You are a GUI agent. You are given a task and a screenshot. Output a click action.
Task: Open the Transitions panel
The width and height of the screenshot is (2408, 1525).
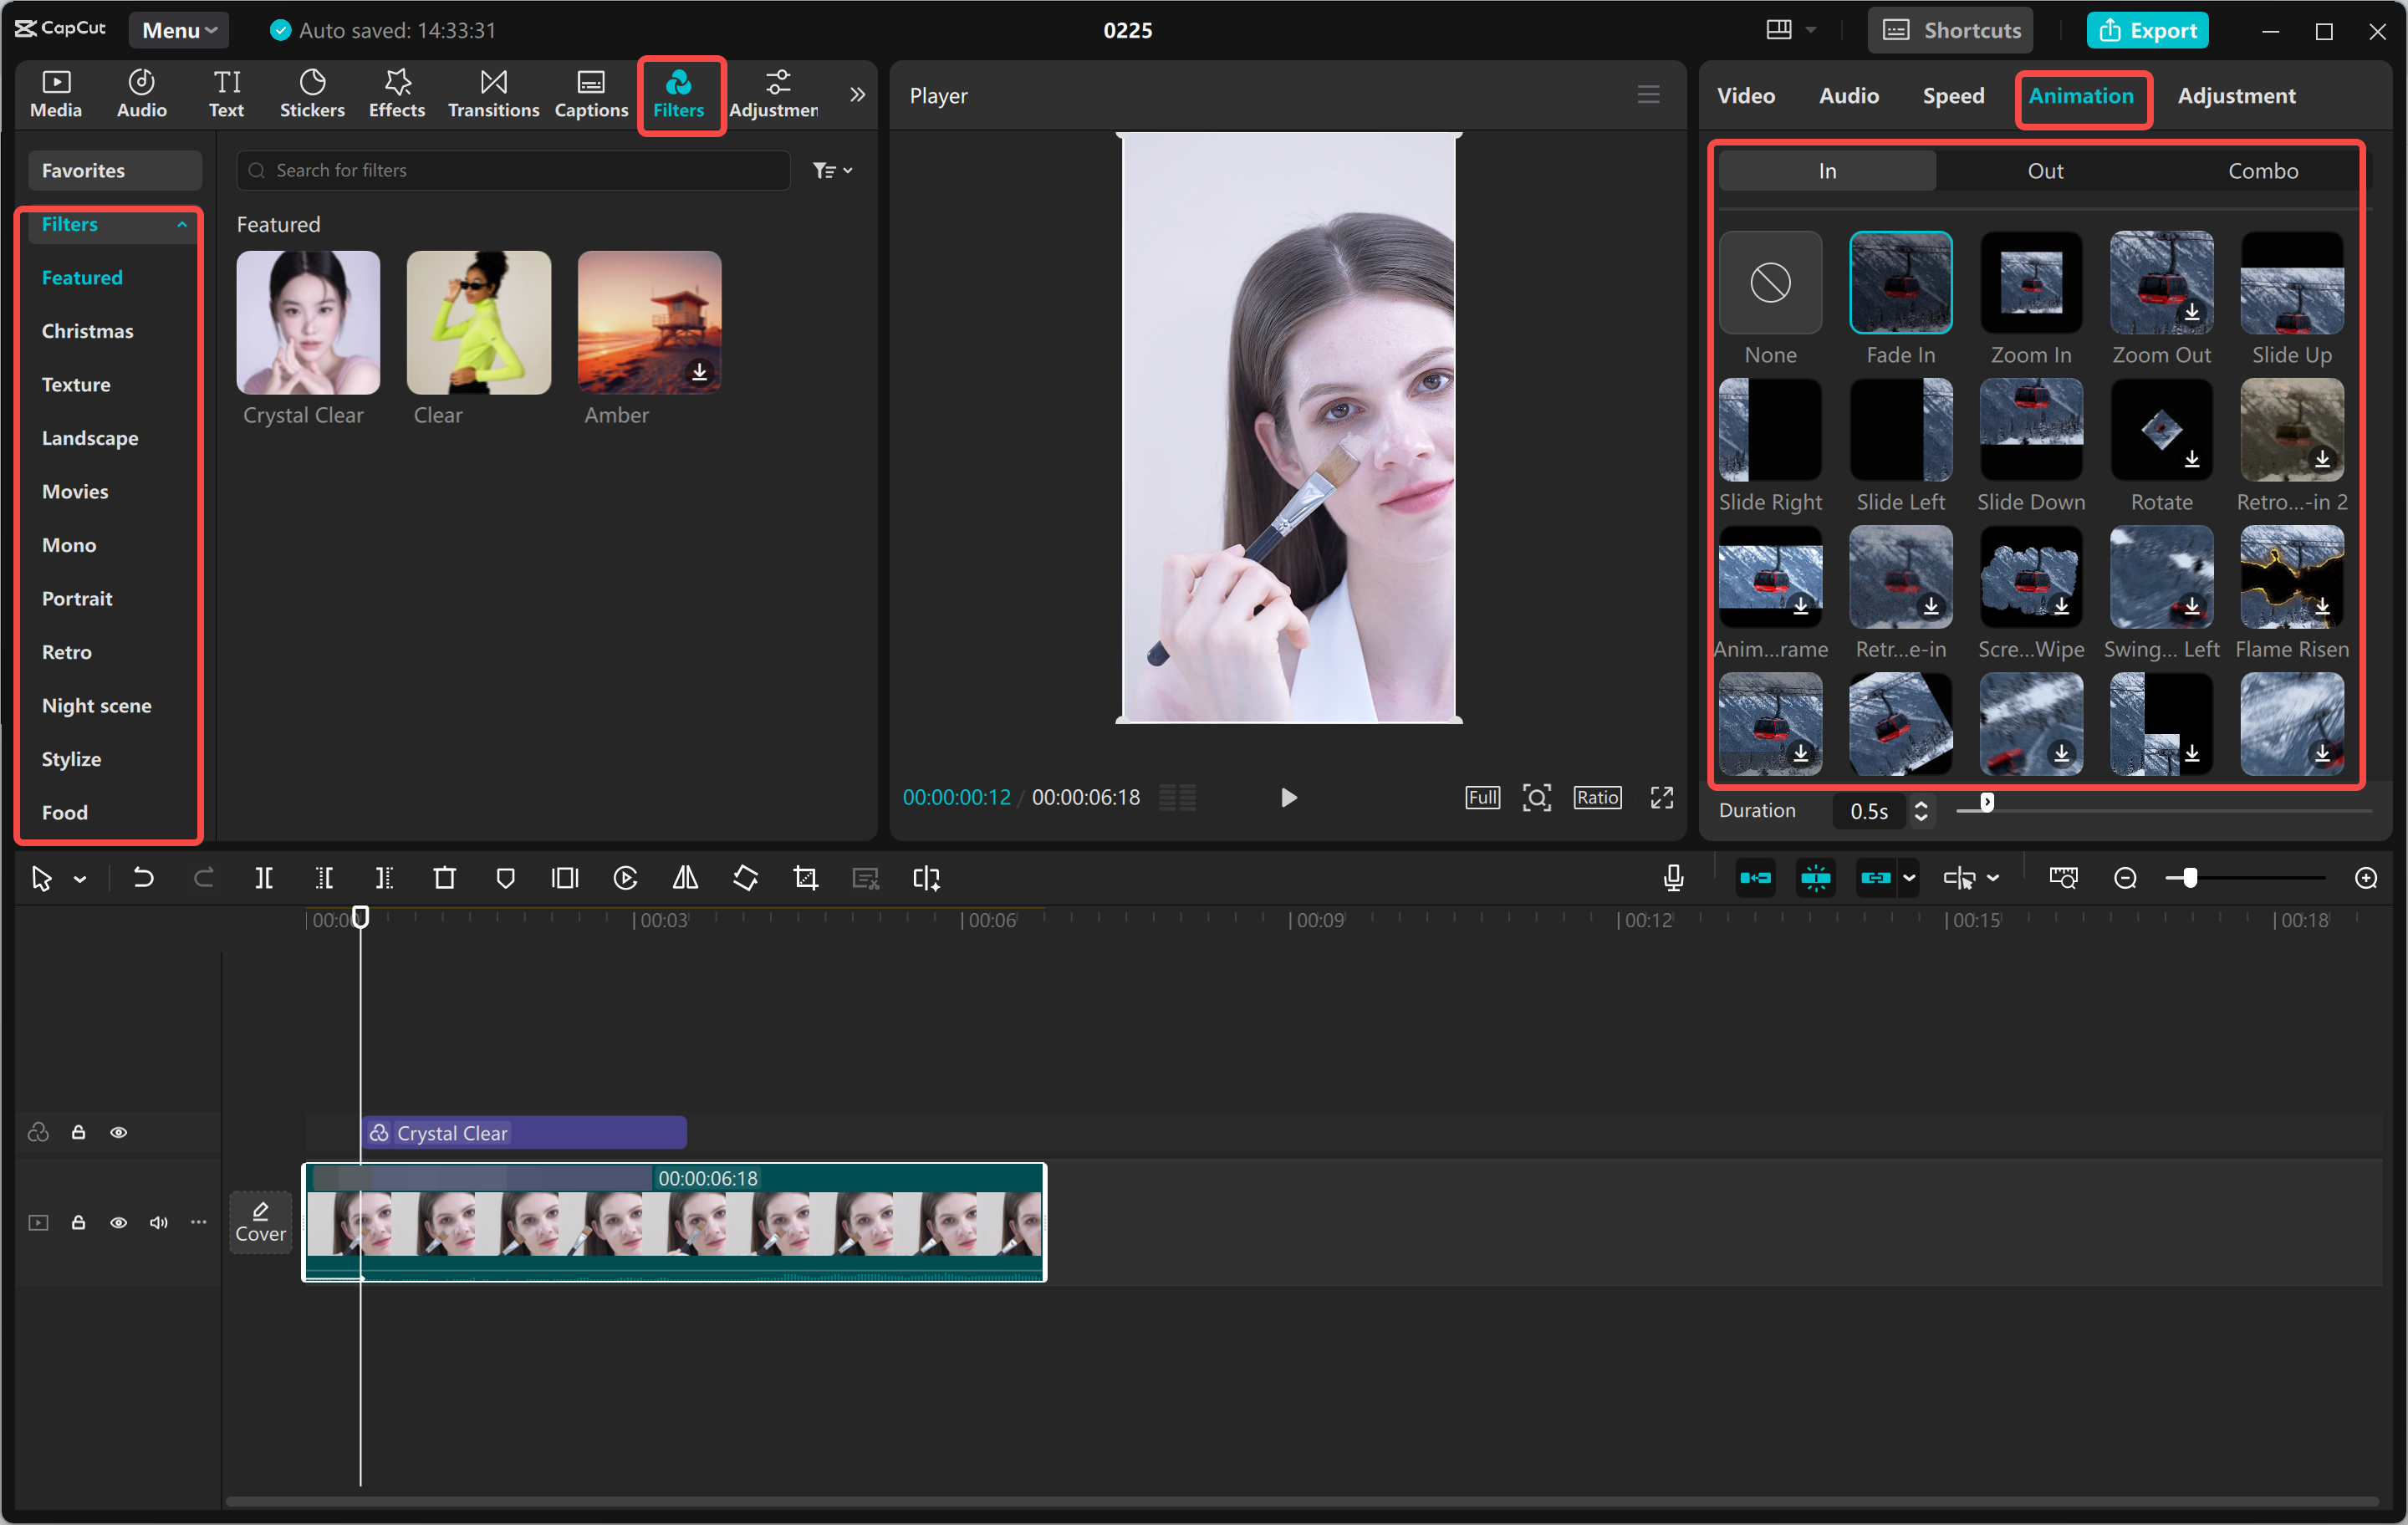tap(492, 93)
